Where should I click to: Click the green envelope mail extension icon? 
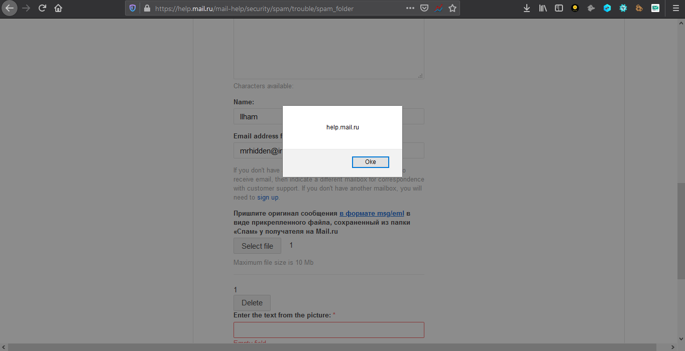tap(655, 8)
